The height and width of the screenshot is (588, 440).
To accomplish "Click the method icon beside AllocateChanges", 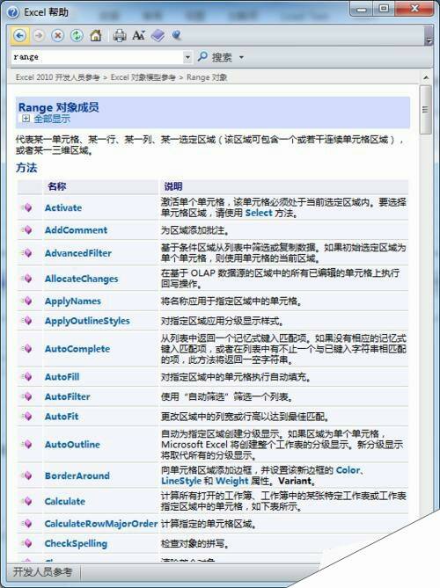I will [26, 279].
